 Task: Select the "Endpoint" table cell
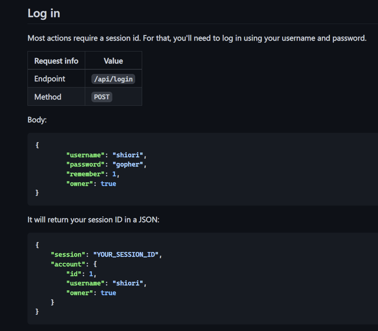pos(50,79)
